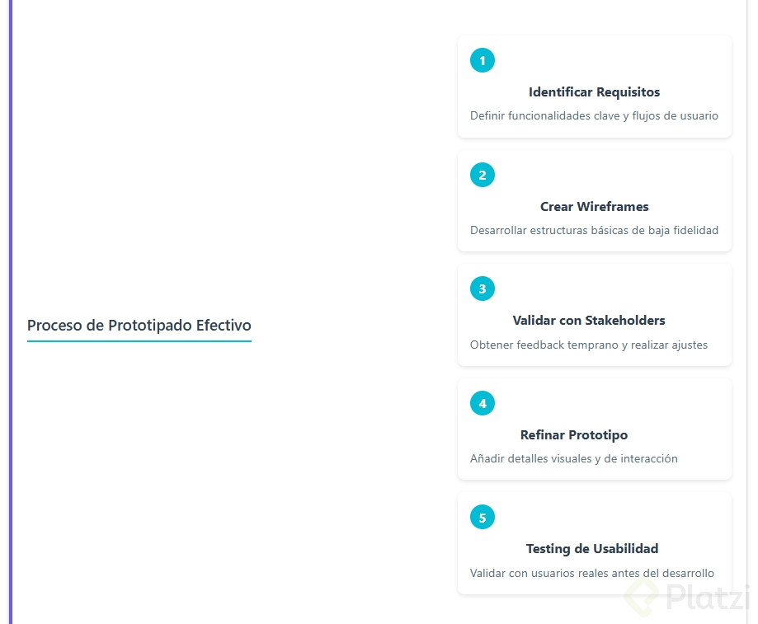Click the purple vertical bar on left edge
758x624 pixels.
coord(11,312)
